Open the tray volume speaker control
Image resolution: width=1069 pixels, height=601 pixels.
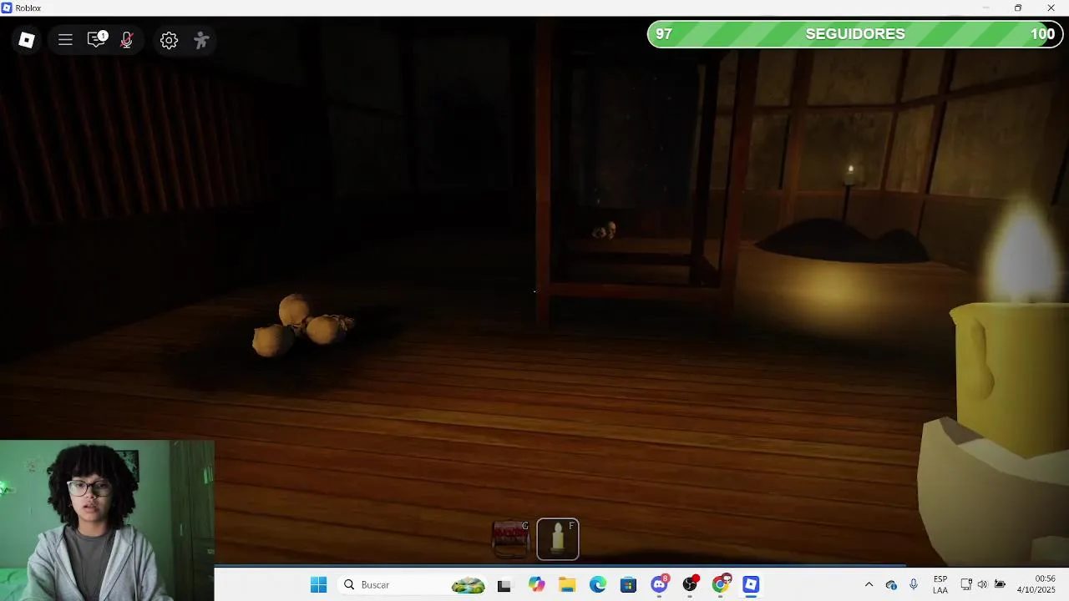983,585
